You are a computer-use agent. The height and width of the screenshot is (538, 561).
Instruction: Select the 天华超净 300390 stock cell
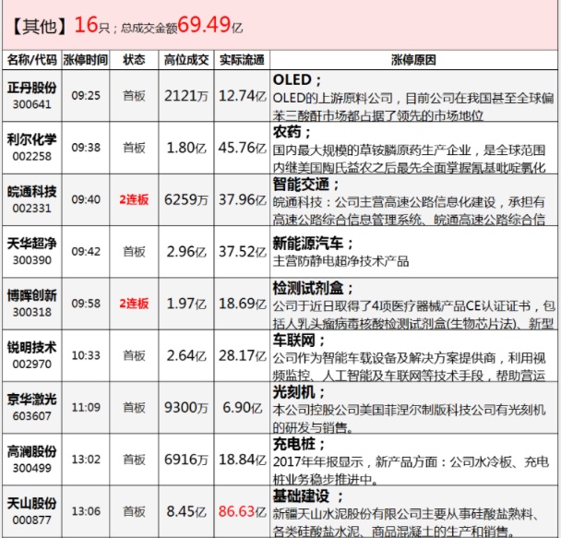point(32,251)
